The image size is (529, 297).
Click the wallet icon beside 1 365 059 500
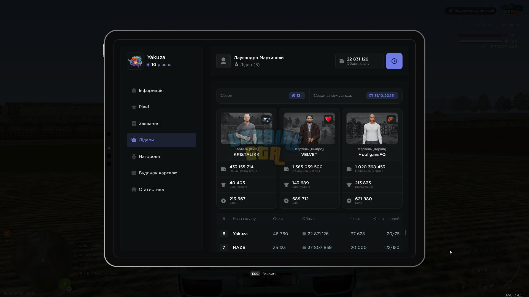[x=286, y=169]
